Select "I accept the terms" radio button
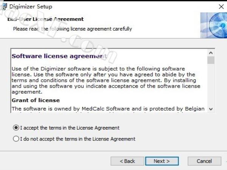This screenshot has height=170, width=227. 16,128
